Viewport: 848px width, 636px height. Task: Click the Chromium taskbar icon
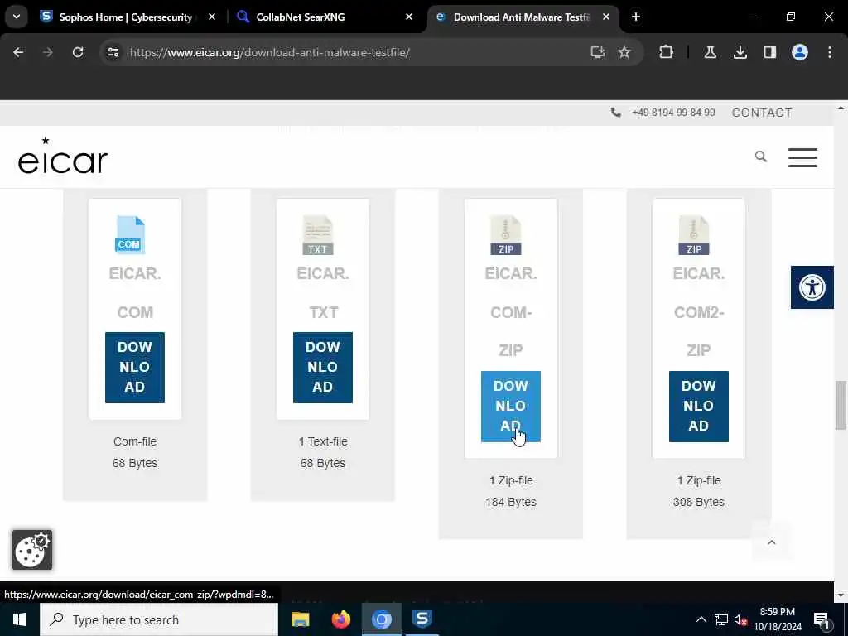[381, 619]
